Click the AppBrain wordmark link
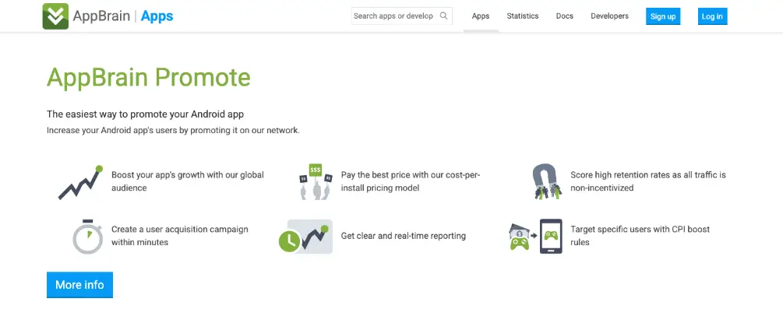 click(101, 16)
